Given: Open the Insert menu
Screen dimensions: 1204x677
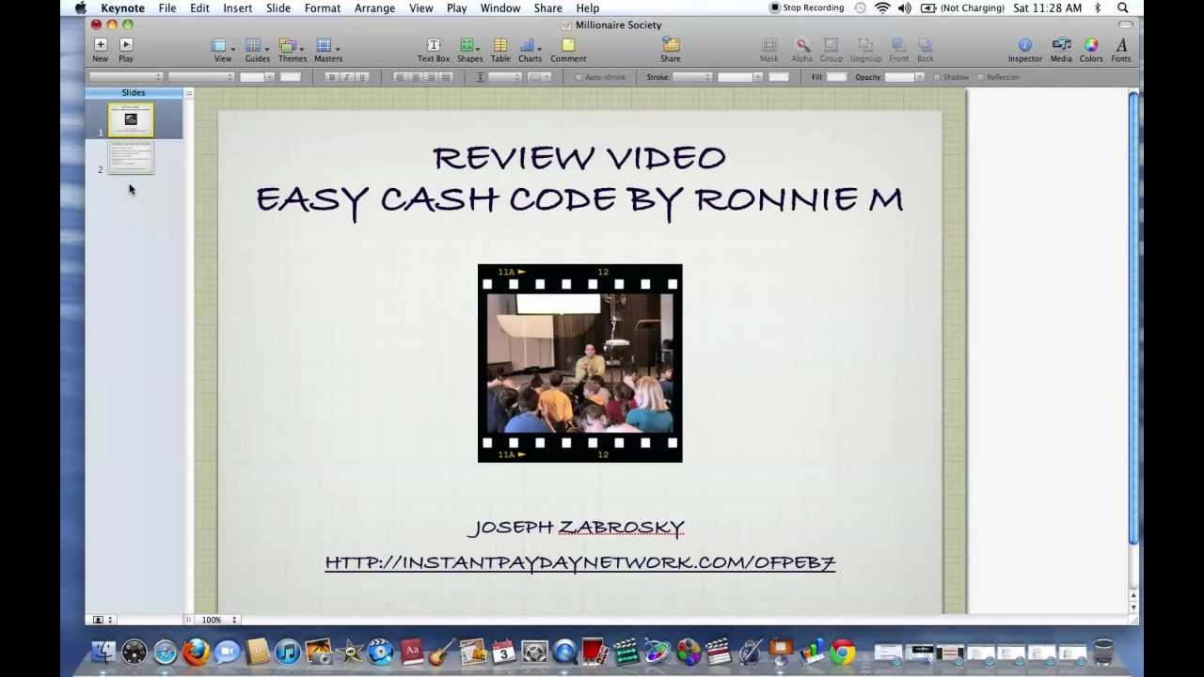Looking at the screenshot, I should point(237,8).
